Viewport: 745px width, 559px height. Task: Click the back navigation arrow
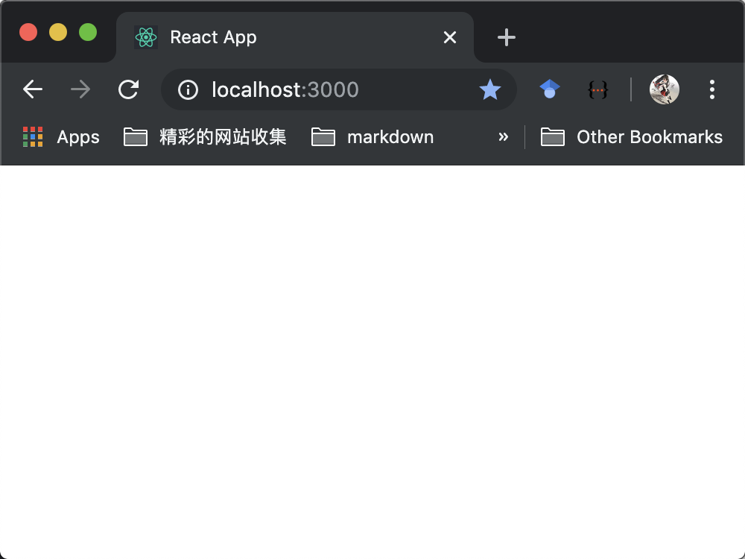coord(33,90)
